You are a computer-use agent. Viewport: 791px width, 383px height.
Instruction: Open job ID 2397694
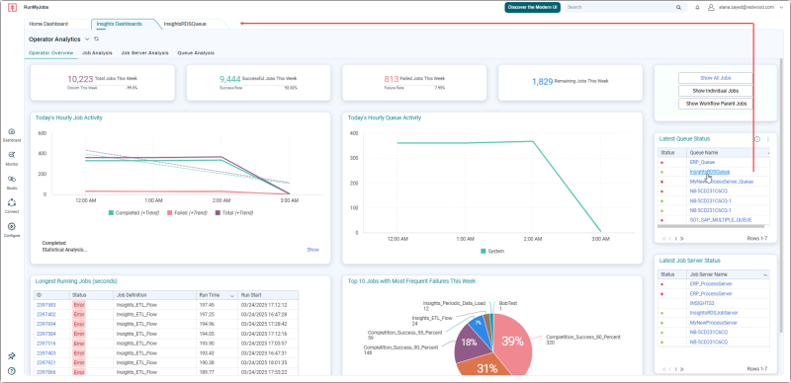[x=45, y=324]
